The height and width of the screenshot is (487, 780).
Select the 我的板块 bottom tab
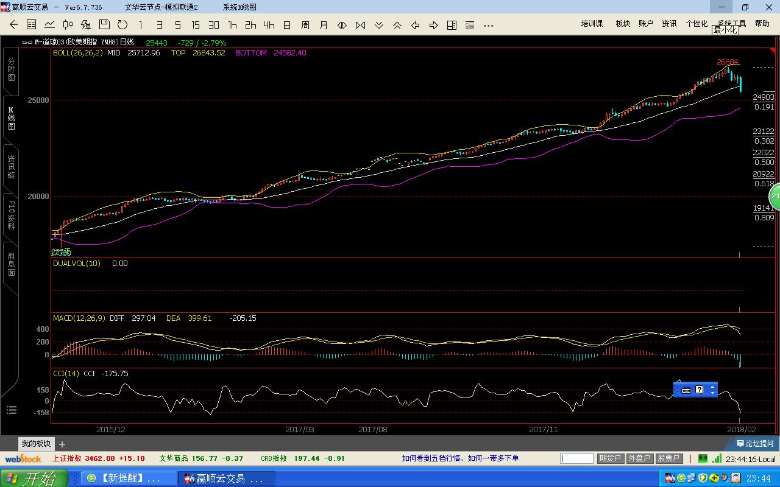coord(37,444)
